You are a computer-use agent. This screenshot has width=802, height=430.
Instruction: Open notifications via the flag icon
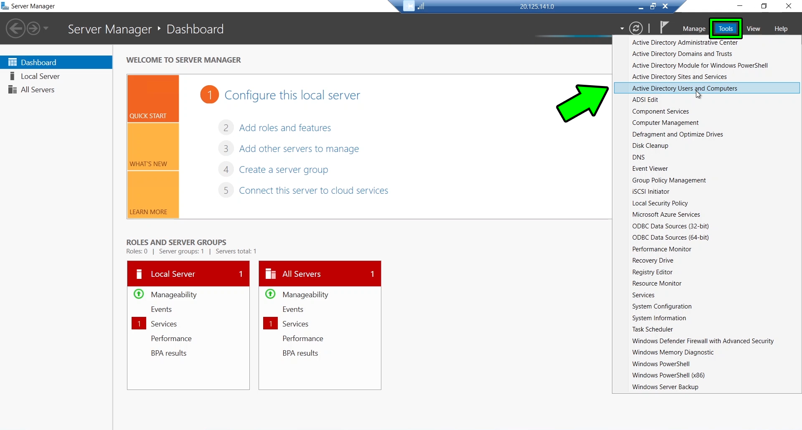pos(664,27)
